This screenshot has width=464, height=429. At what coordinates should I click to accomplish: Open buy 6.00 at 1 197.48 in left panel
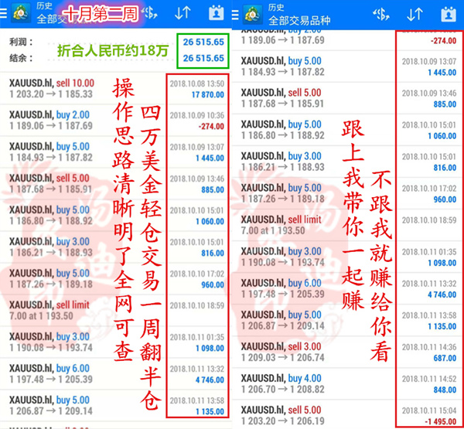pos(115,373)
